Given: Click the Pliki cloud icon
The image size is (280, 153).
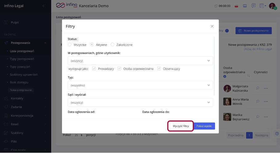Looking at the screenshot, I should pos(6,141).
